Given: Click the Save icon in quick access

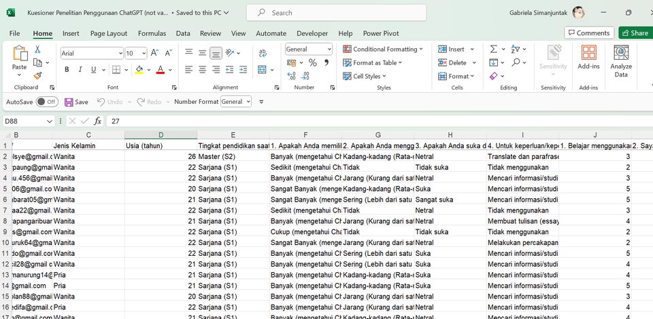Looking at the screenshot, I should (69, 102).
